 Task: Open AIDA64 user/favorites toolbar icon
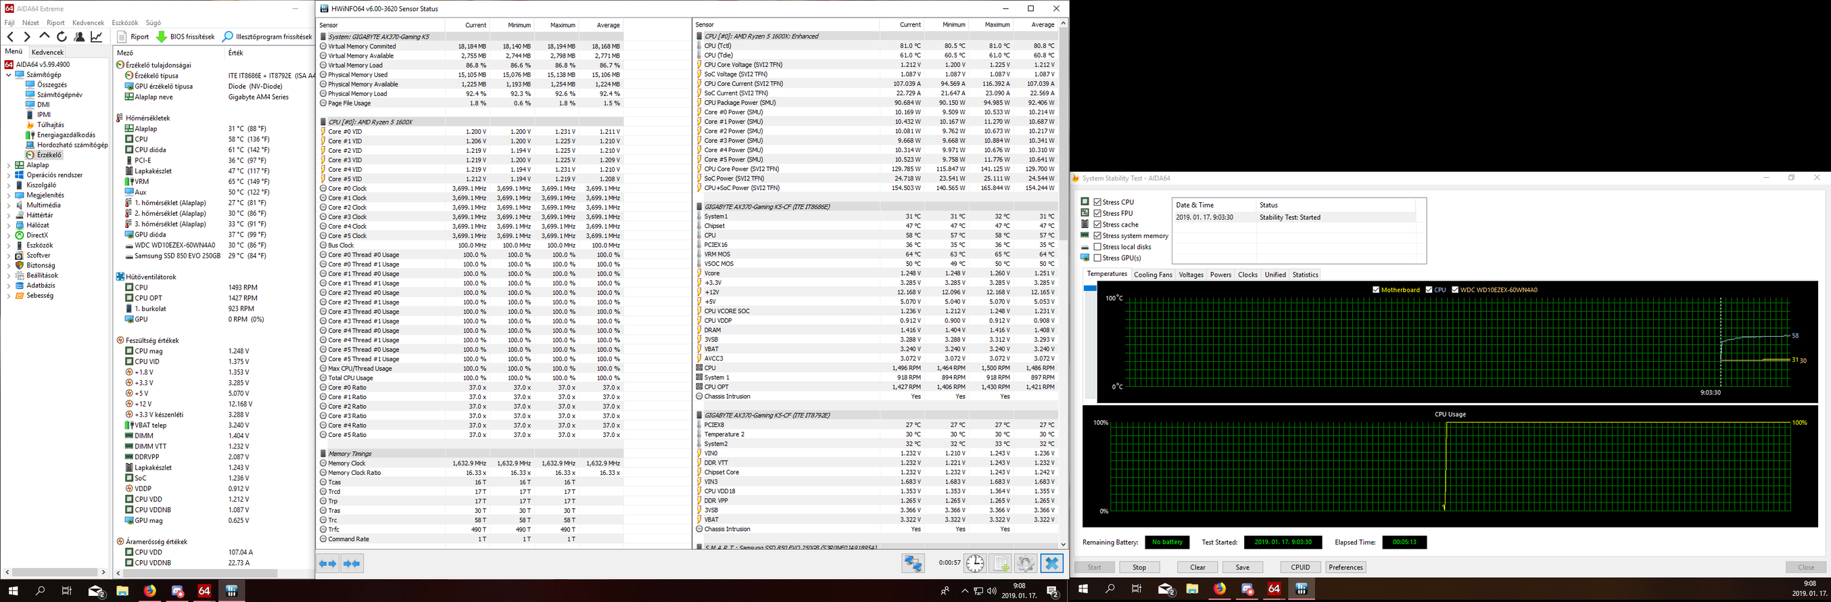[x=79, y=37]
